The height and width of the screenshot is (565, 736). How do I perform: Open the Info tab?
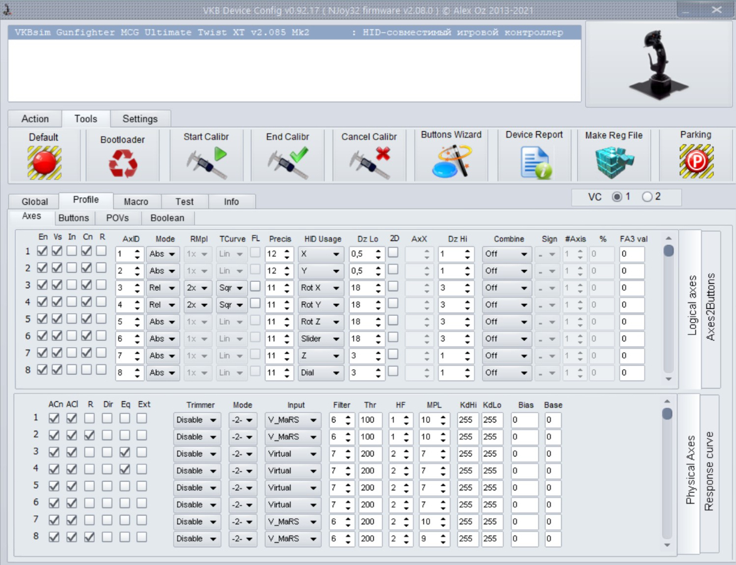tap(232, 202)
